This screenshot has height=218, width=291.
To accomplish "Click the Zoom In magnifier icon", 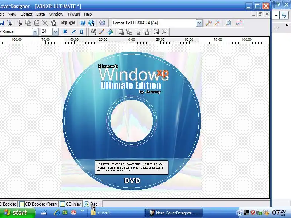I will 208,23.
